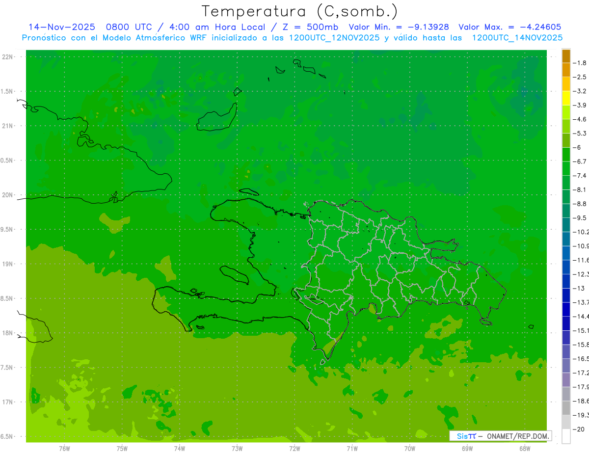This screenshot has height=455, width=589.
Task: Click the "22N" latitude label
Action: point(7,57)
